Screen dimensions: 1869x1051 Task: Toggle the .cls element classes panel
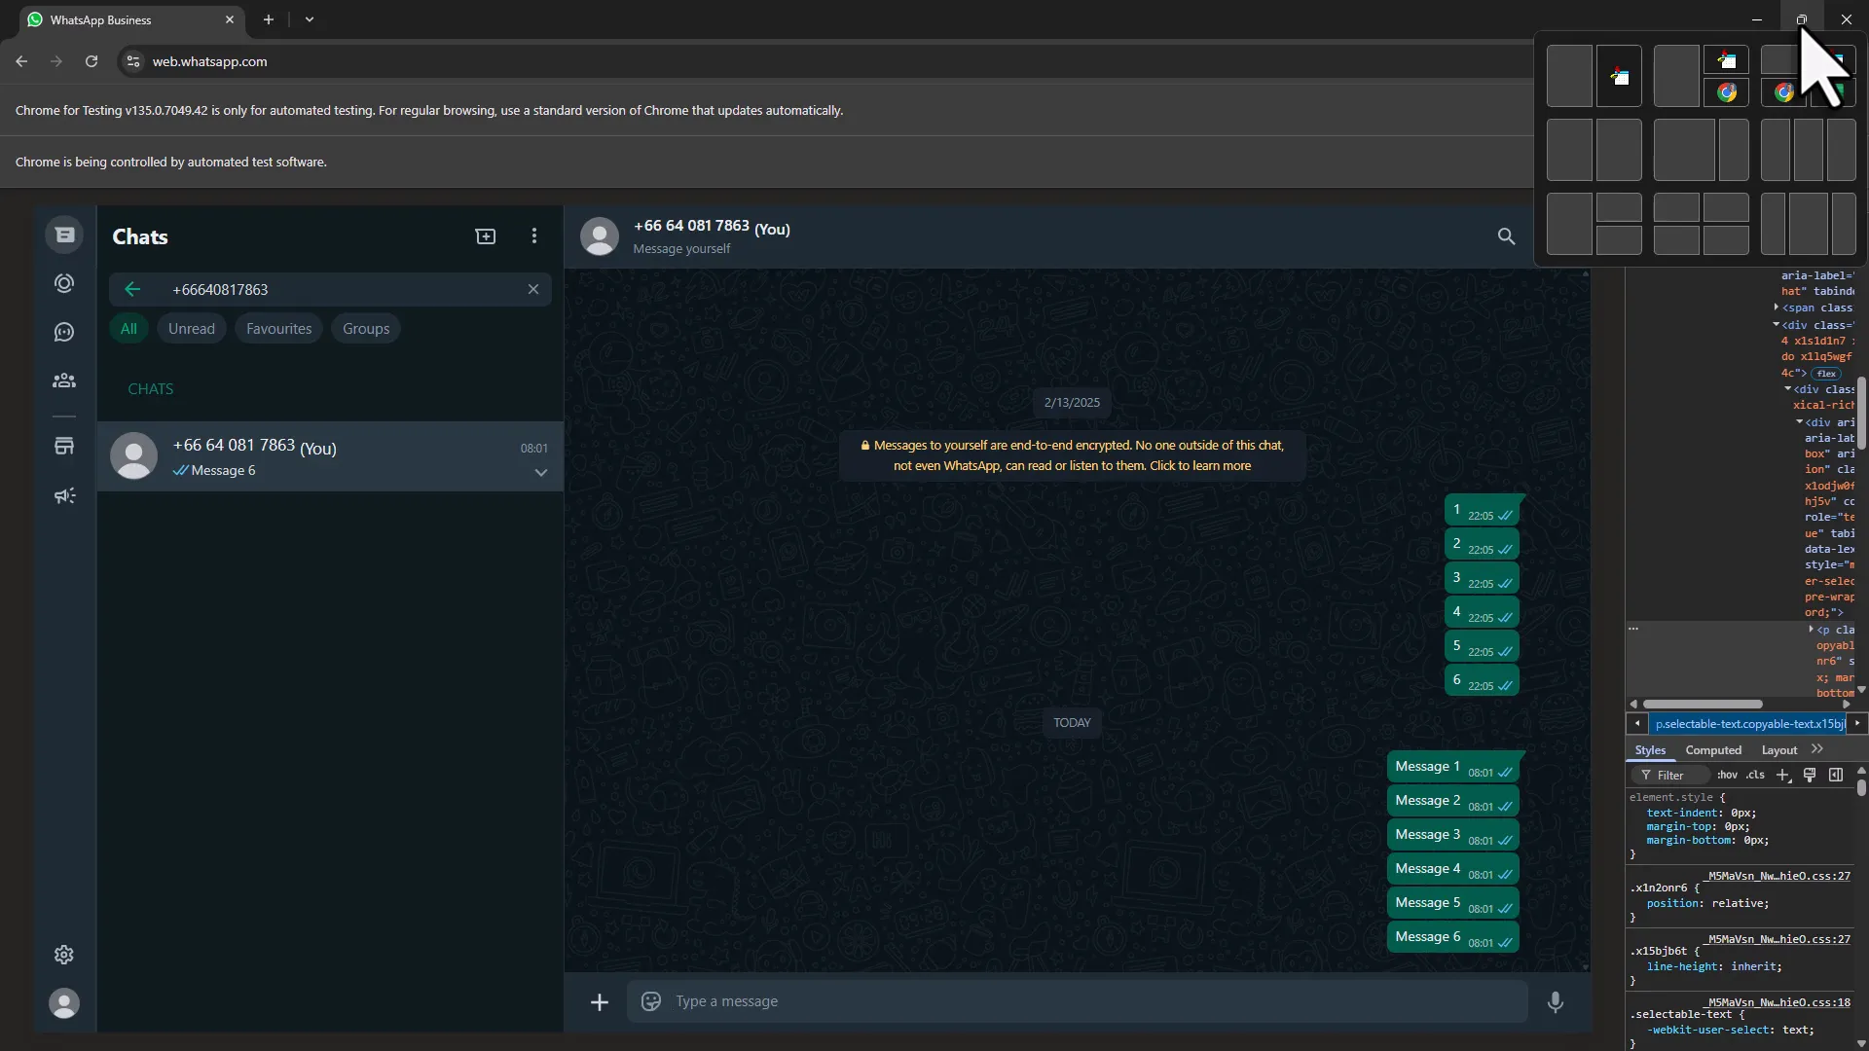pyautogui.click(x=1755, y=776)
